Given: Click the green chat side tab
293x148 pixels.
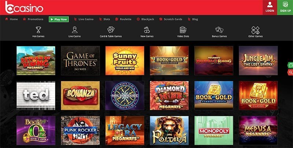Looking at the screenshot, I should click(x=290, y=66).
